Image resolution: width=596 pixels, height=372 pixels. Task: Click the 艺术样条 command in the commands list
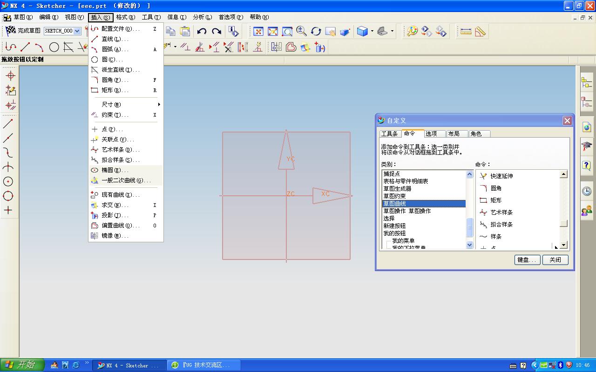pos(501,213)
